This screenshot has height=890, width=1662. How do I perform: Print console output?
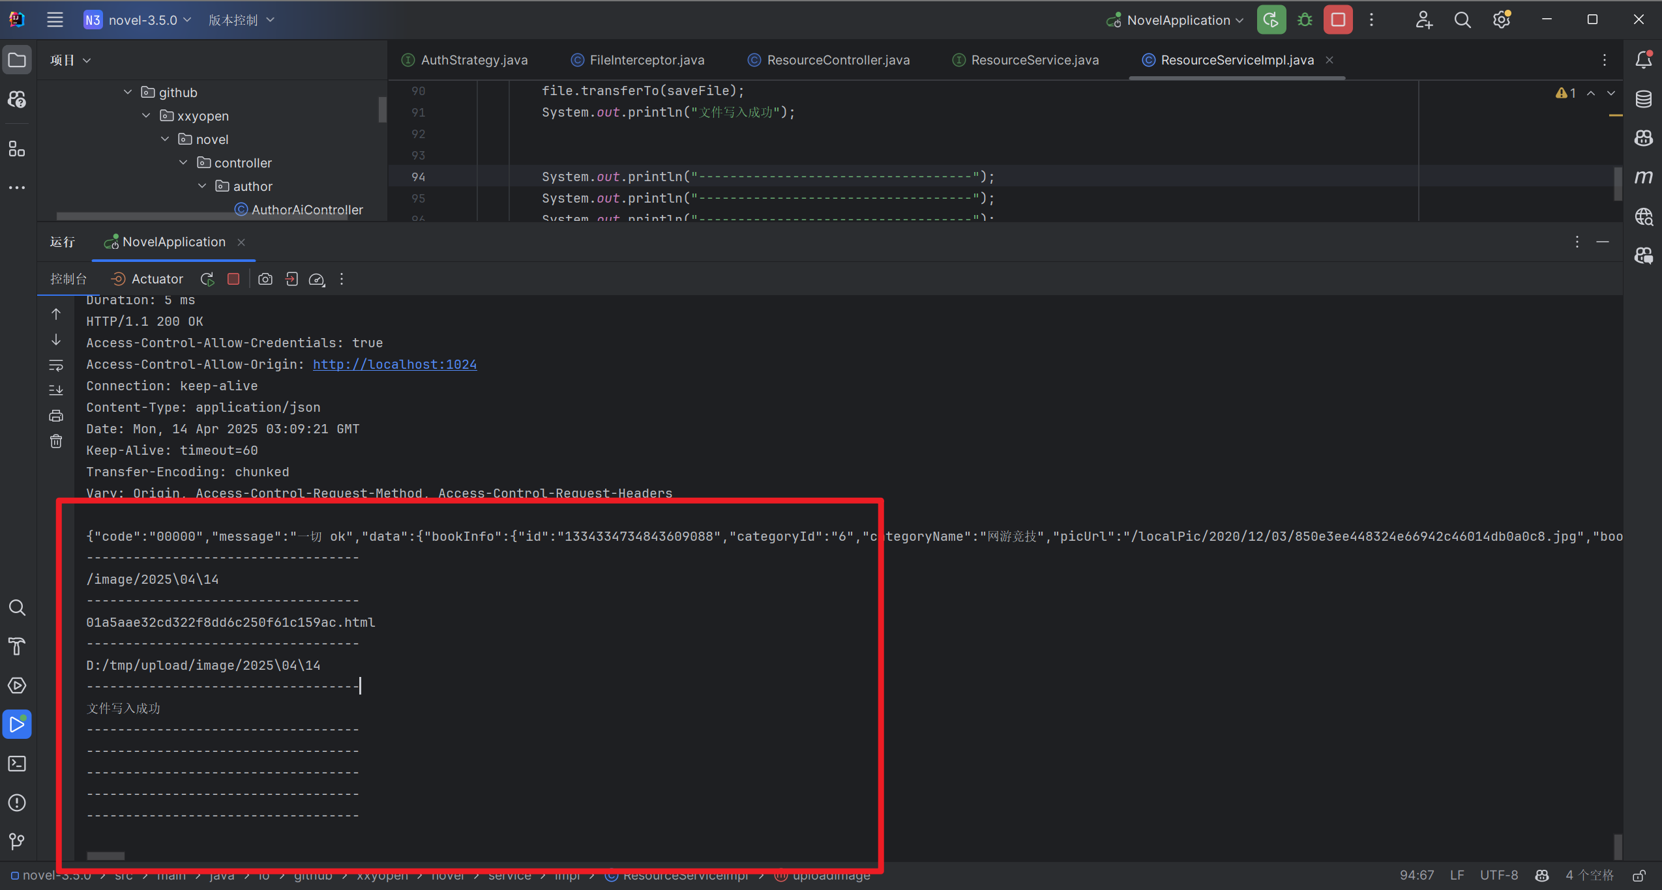tap(56, 416)
